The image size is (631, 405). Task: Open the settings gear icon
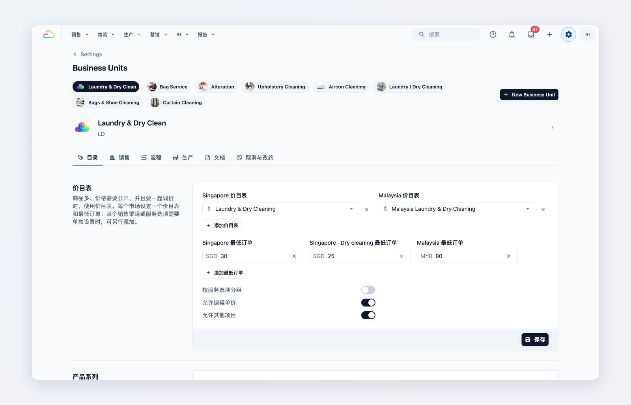[569, 35]
